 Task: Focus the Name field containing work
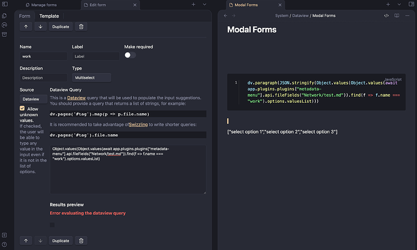(44, 56)
